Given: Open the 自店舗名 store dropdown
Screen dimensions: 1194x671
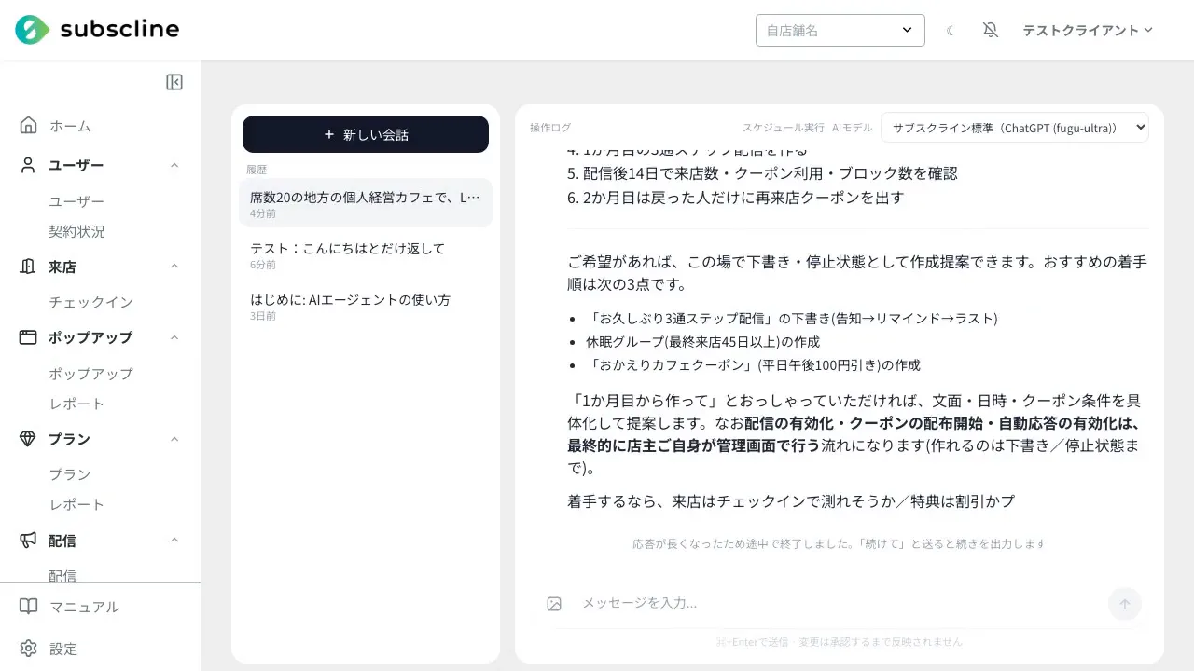Looking at the screenshot, I should [840, 30].
